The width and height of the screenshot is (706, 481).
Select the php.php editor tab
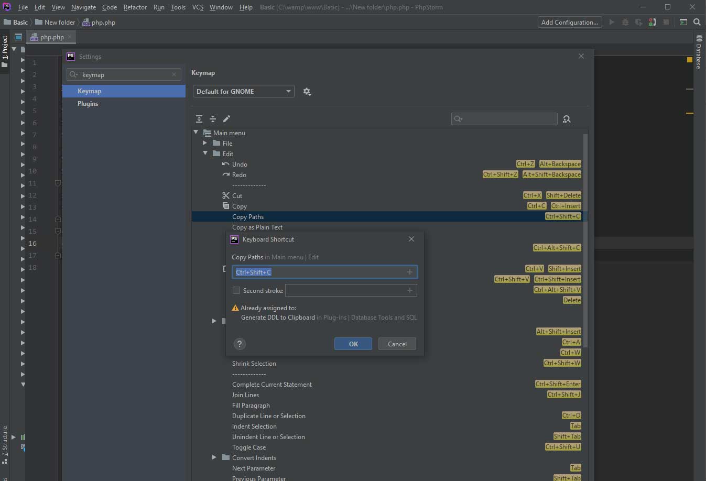click(52, 37)
